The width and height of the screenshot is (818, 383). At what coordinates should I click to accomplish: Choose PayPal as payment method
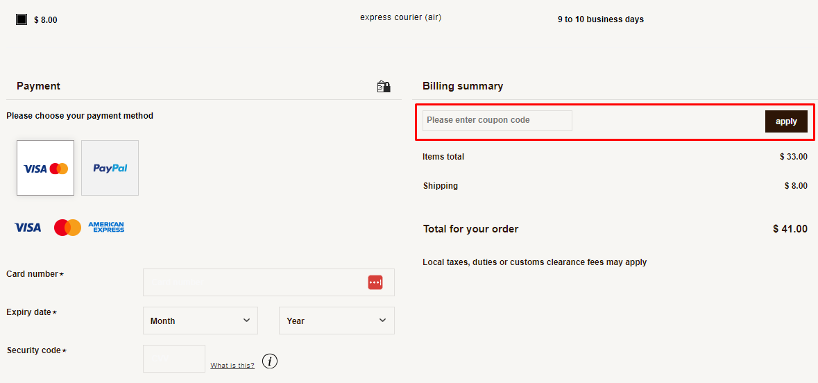[110, 168]
